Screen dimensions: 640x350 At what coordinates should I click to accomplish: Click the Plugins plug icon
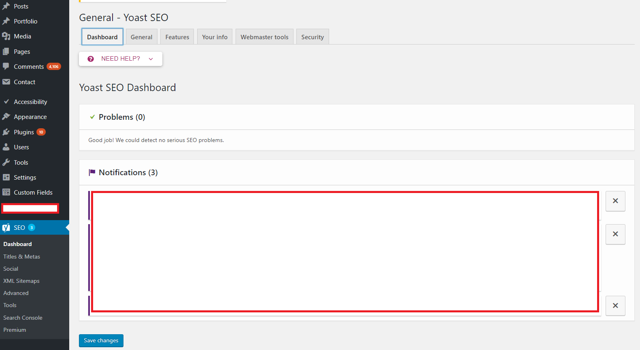6,132
